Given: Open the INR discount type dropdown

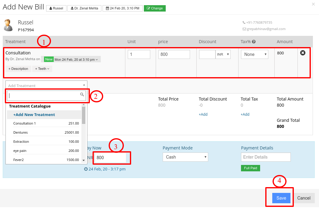Looking at the screenshot, I should point(223,54).
